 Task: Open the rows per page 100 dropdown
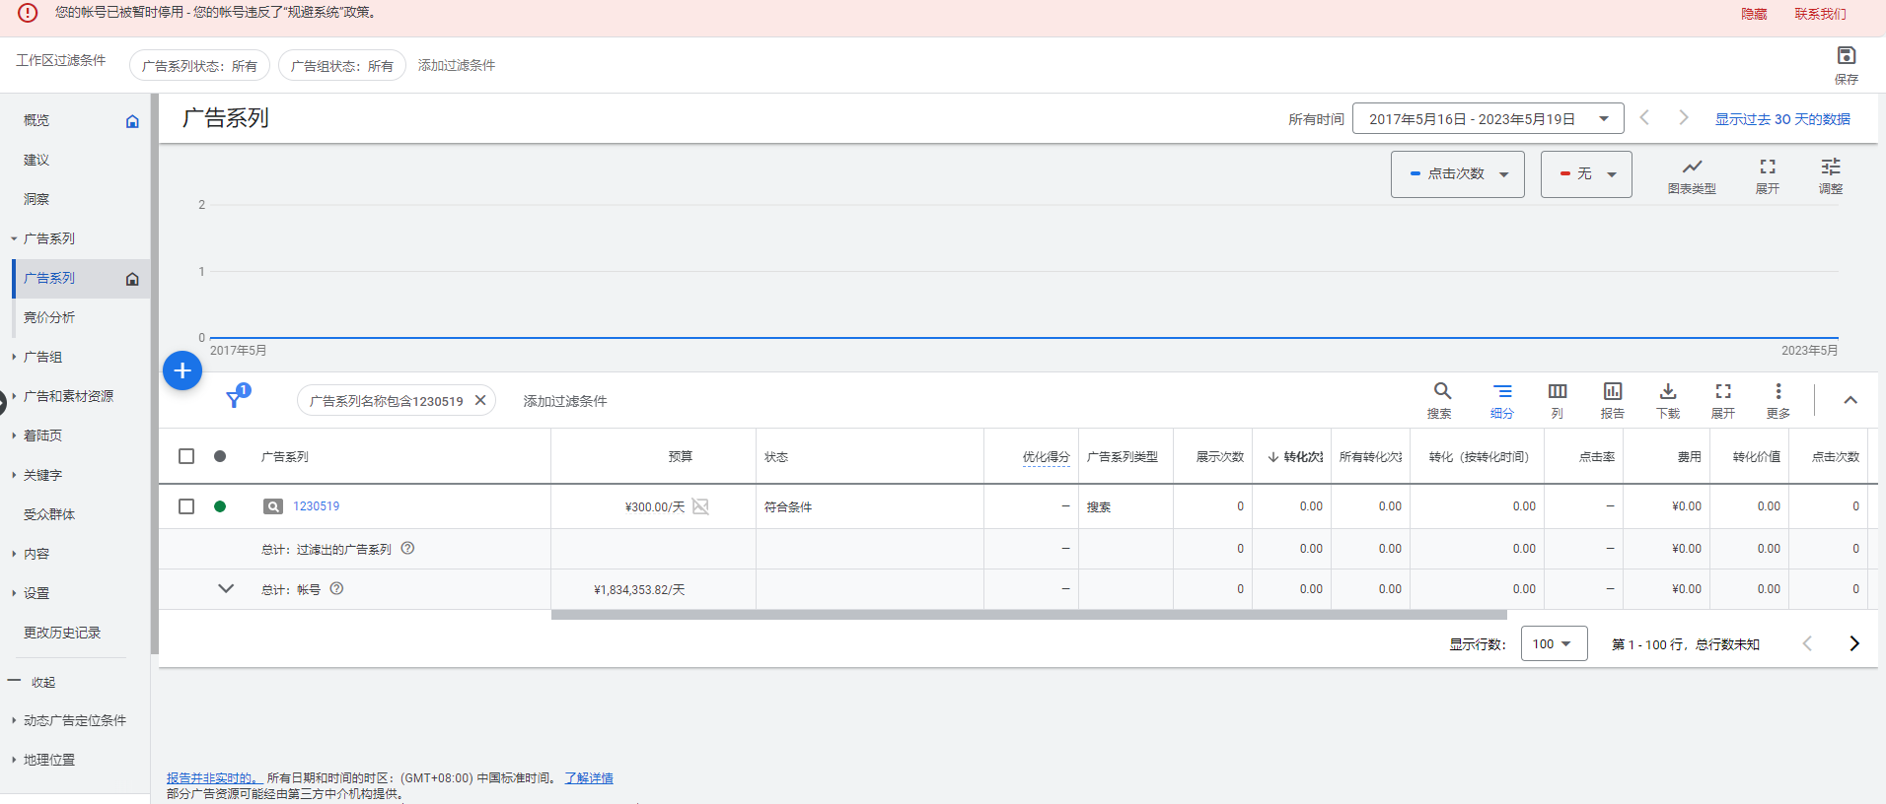tap(1554, 643)
